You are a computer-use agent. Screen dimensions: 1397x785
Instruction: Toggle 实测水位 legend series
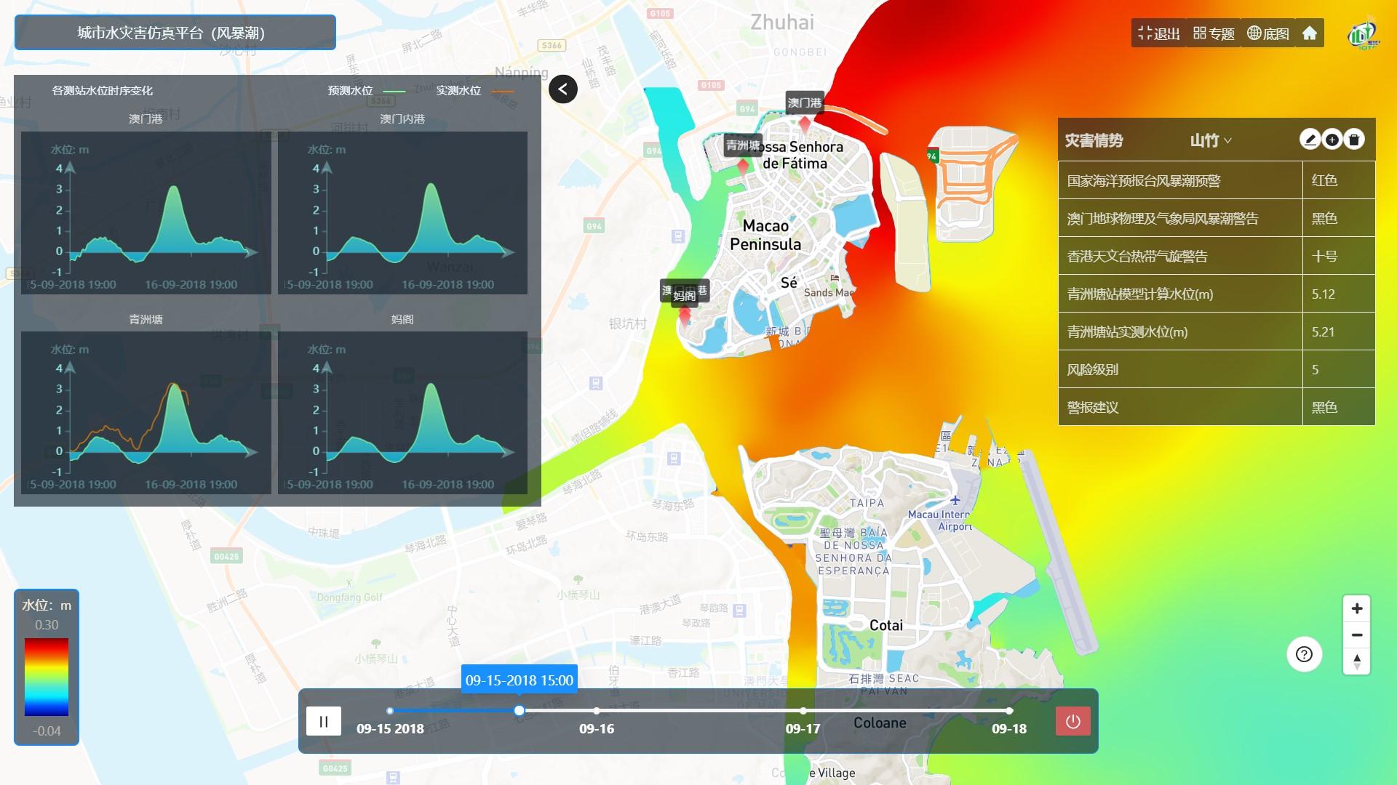[x=475, y=91]
